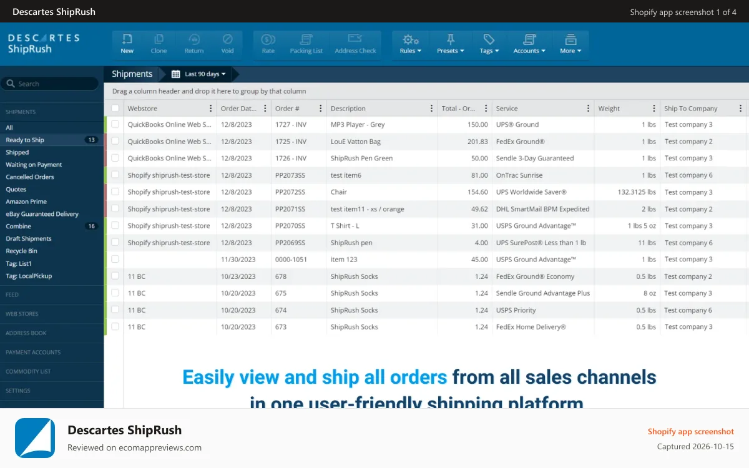Click the Clone toolbar icon
Viewport: 749px width, 468px height.
tap(159, 44)
